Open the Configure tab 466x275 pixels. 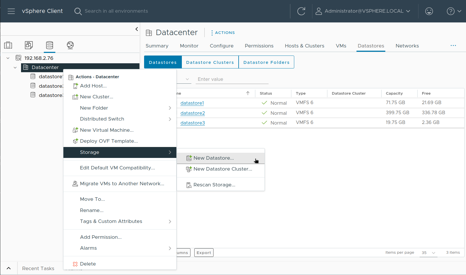point(222,46)
